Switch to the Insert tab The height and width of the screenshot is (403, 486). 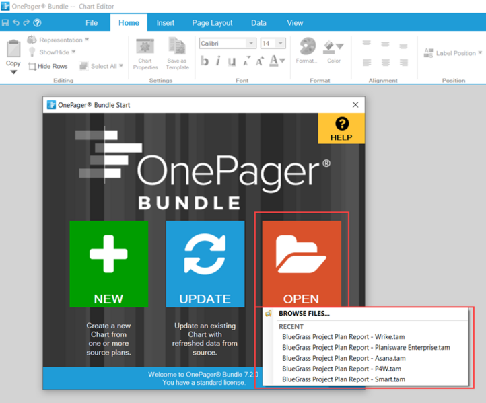[x=165, y=23]
